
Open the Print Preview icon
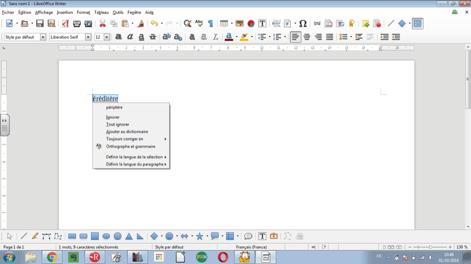[88, 23]
